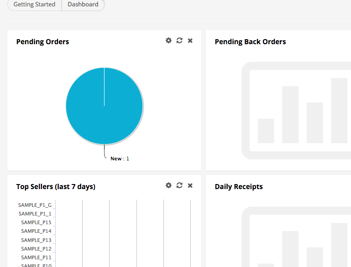Screen dimensions: 351x267
Task: Open Top Sellers widget settings gear
Action: 168,185
